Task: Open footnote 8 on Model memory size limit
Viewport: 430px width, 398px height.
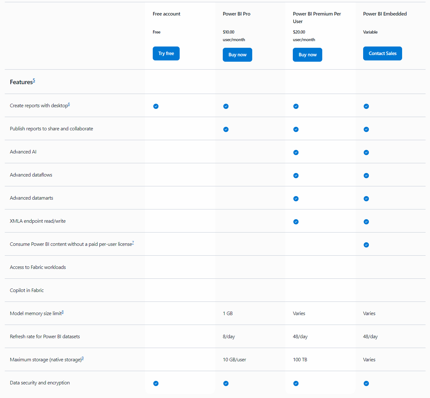Action: [x=62, y=312]
